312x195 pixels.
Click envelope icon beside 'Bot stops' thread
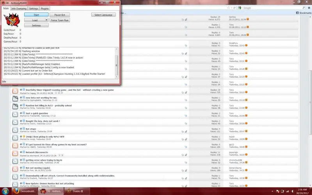(x=15, y=130)
